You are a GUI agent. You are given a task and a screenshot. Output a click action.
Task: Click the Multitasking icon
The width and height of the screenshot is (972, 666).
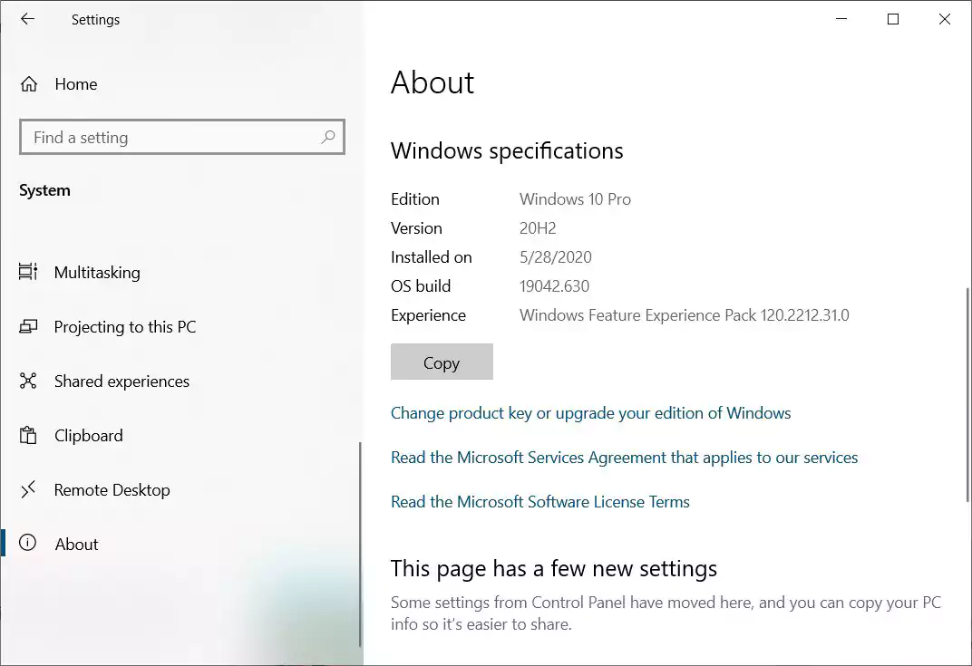28,271
